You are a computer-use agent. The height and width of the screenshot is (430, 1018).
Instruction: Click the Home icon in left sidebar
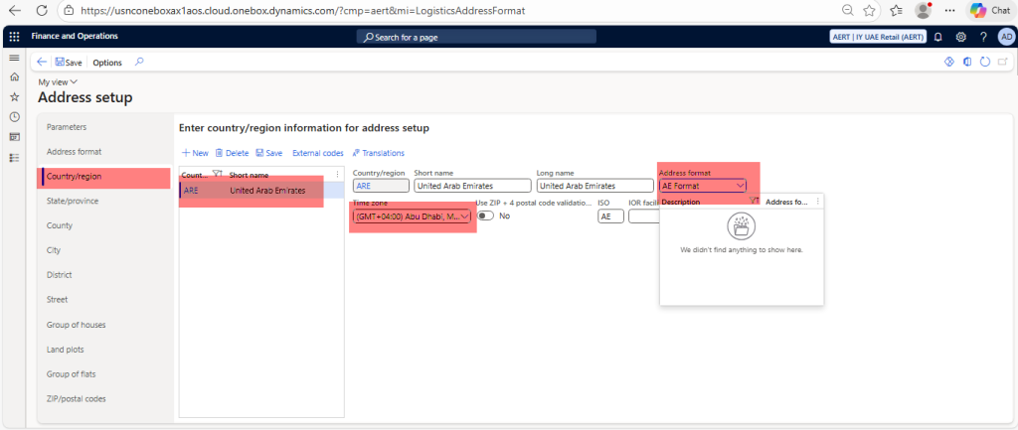14,76
